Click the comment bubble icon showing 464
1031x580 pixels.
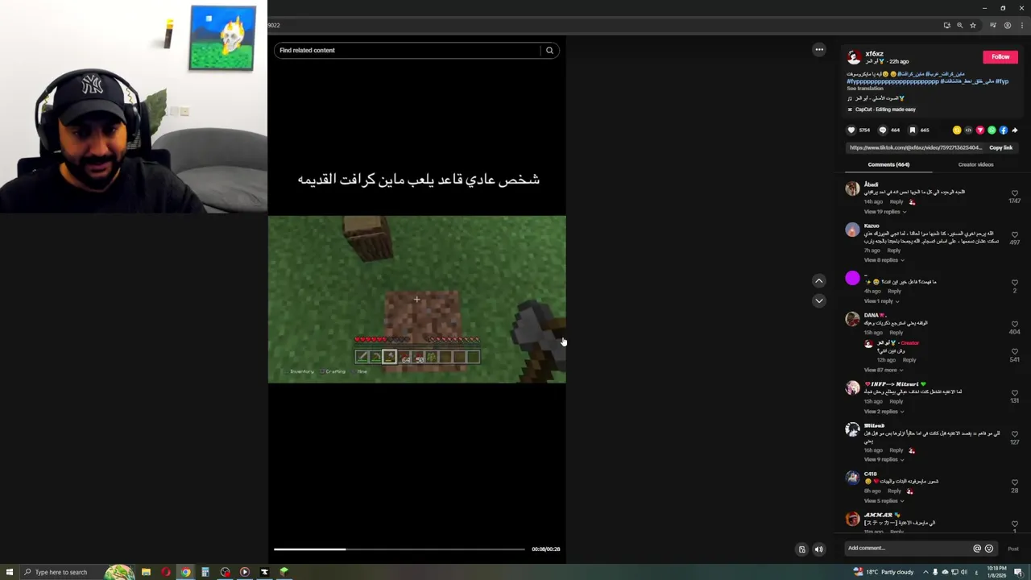882,130
